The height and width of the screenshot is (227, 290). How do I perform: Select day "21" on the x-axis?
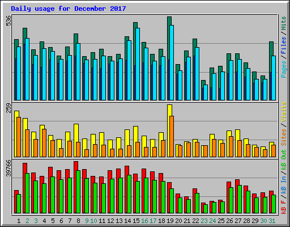pos(187,221)
